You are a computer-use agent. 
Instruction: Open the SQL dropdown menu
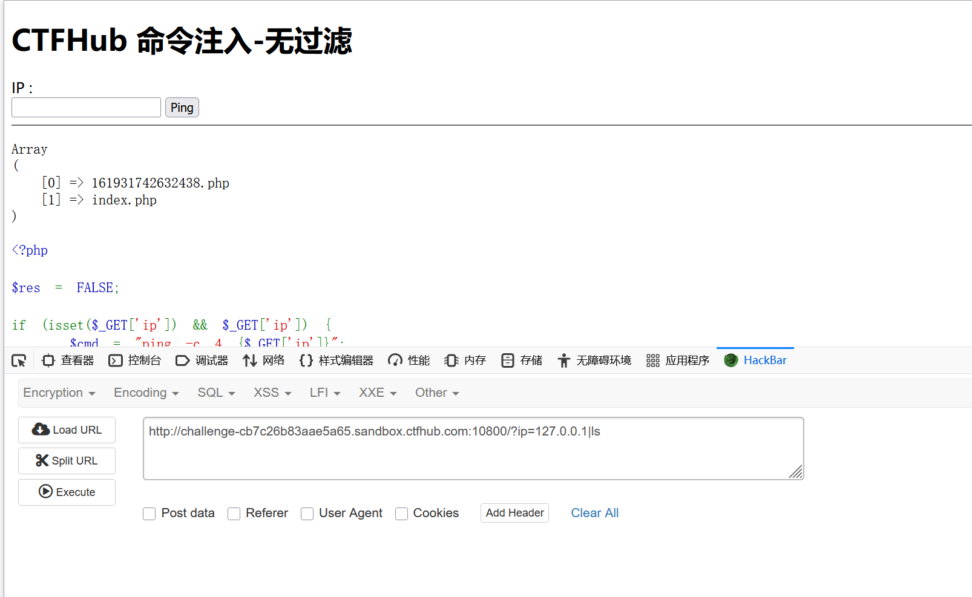(x=216, y=393)
